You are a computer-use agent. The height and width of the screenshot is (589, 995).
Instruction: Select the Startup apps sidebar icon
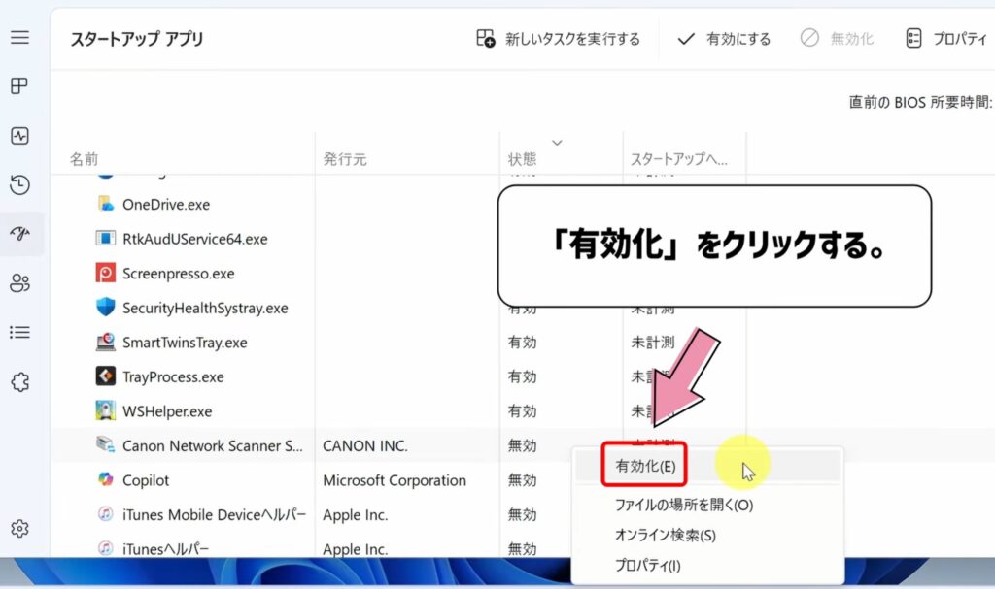point(19,234)
